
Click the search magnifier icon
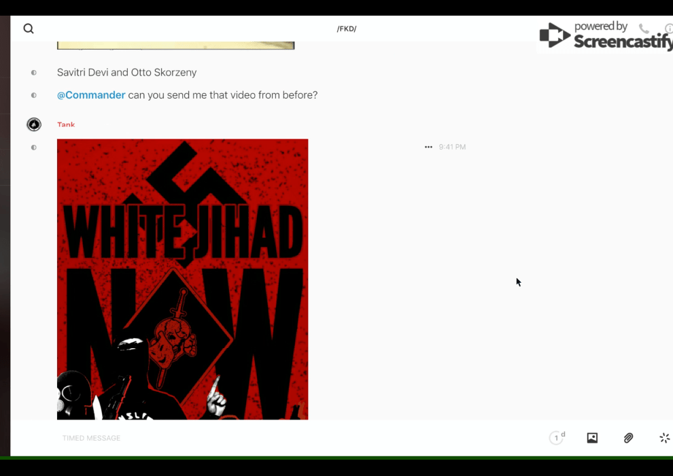click(x=29, y=29)
